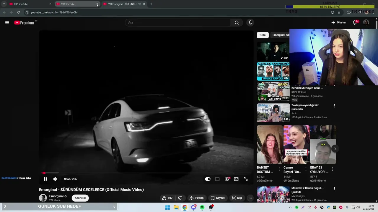The width and height of the screenshot is (378, 212).
Task: Like the video with 107 likes
Action: coord(167,198)
